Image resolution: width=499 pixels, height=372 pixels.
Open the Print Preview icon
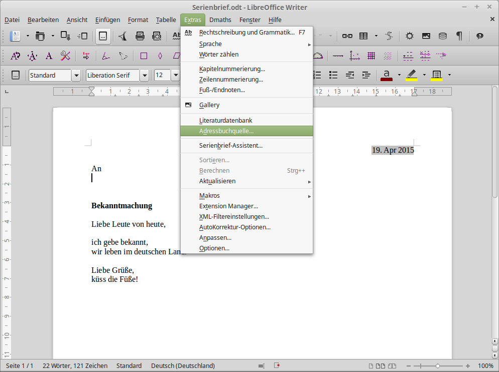click(x=157, y=36)
